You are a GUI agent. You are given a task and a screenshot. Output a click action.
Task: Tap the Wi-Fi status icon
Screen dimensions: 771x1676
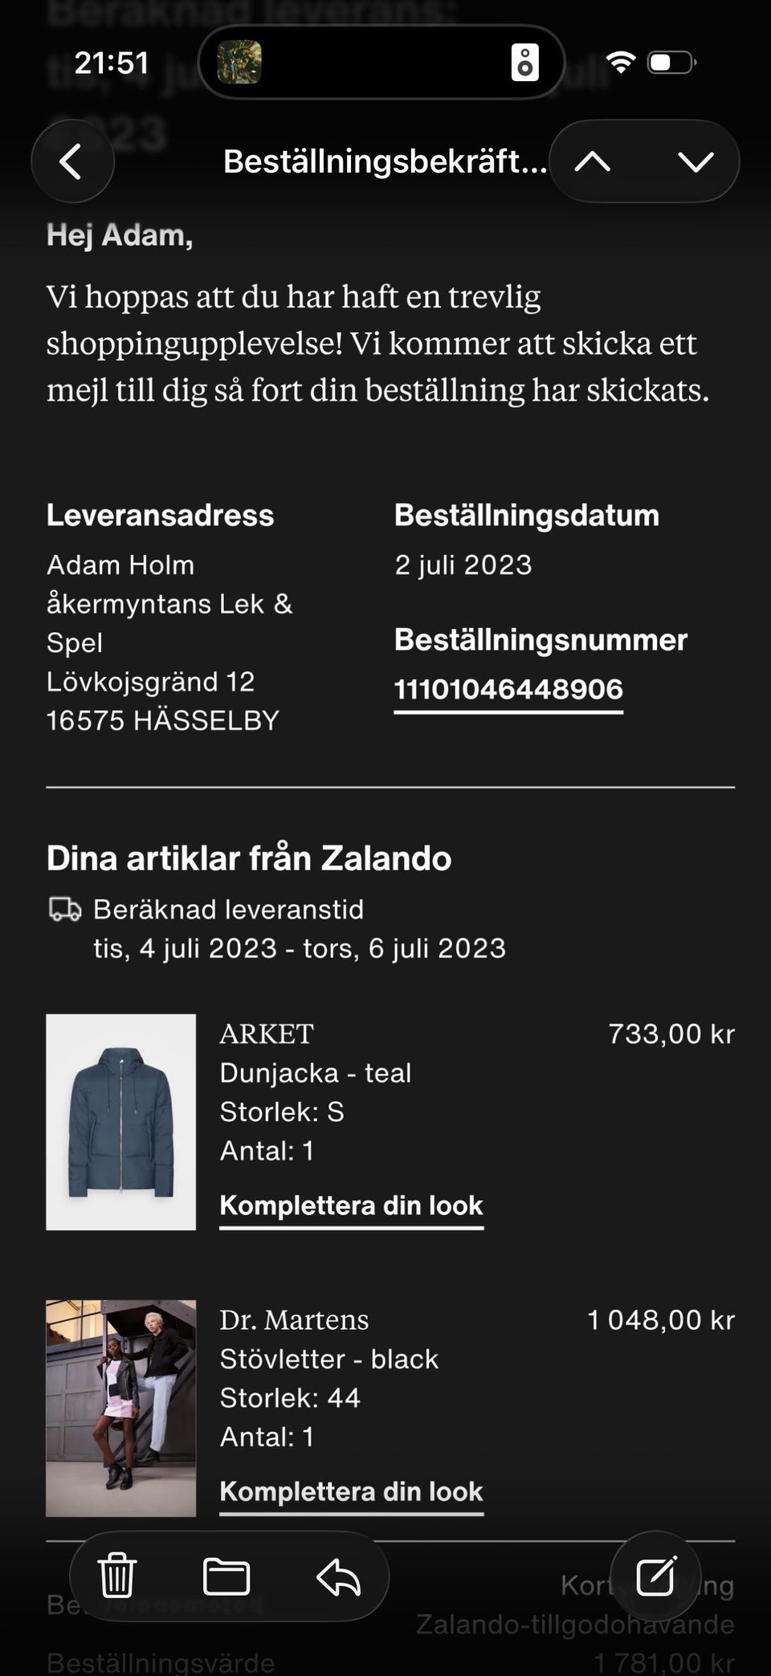(x=620, y=62)
